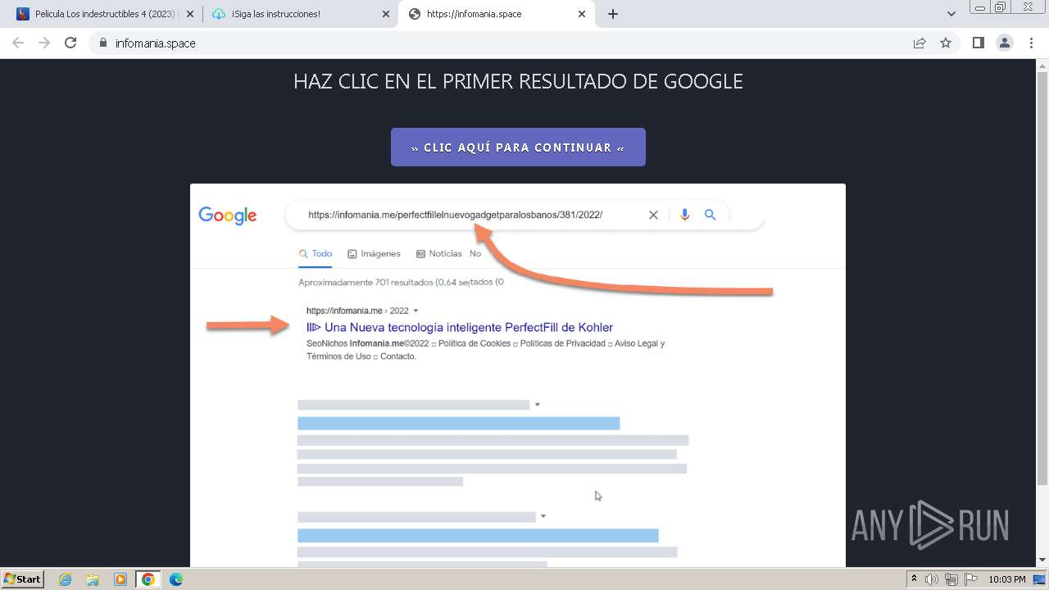Click the CLIC AQUÍ PARA CONTINUAR button
The image size is (1049, 590).
pos(518,147)
